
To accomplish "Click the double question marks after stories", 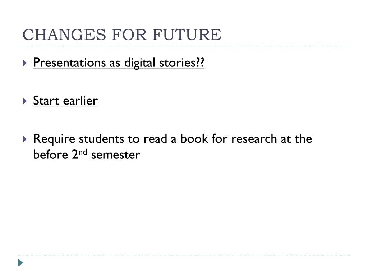I will (x=200, y=63).
